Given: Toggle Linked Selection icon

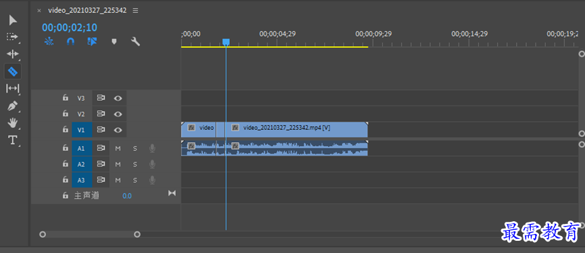Looking at the screenshot, I should [x=92, y=41].
